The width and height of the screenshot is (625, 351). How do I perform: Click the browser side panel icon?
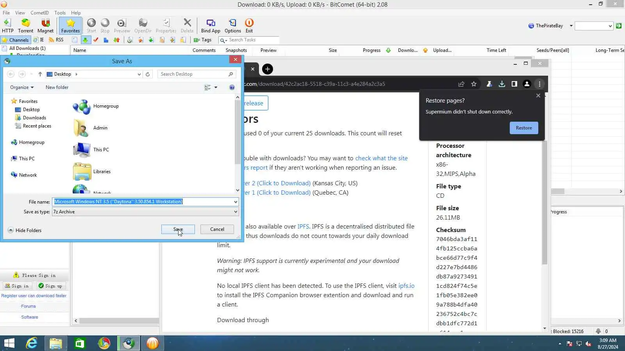tap(514, 84)
